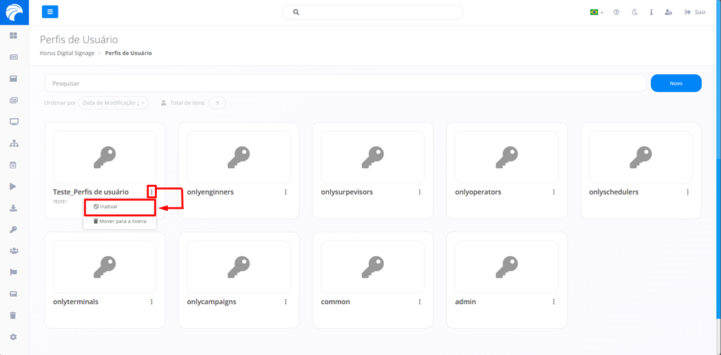Viewport: 721px width, 355px height.
Task: Open the onlyoperators key thumbnail
Action: (x=507, y=157)
